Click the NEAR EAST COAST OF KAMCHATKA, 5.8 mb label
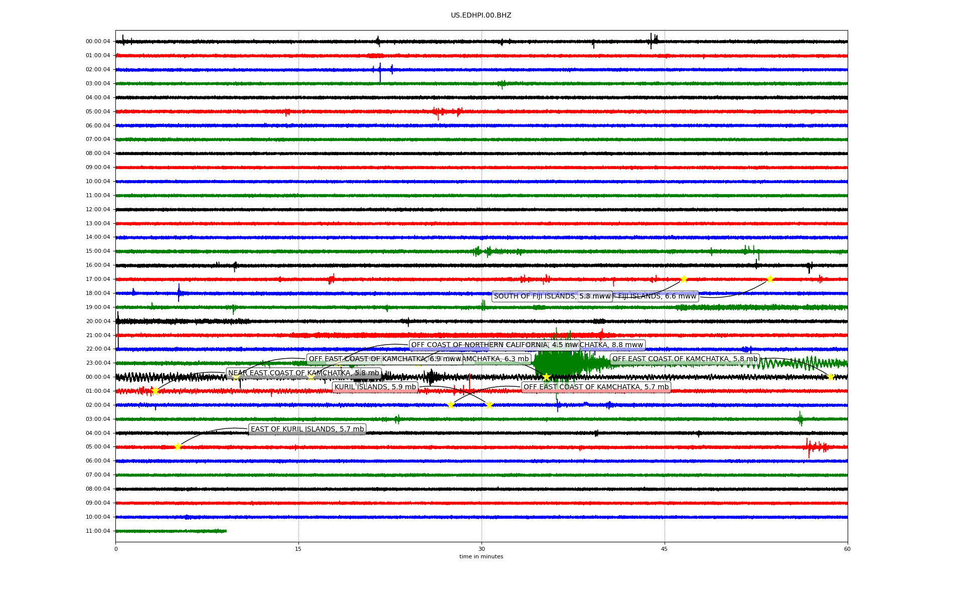963x602 pixels. coord(304,373)
